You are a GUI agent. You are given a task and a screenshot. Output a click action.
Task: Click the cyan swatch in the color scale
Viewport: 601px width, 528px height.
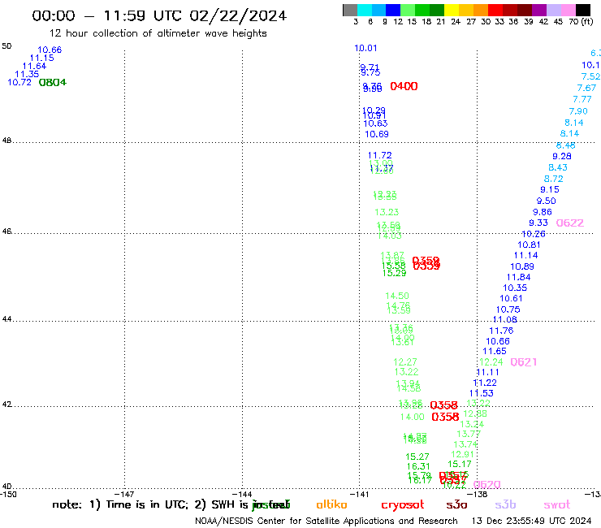click(x=365, y=10)
